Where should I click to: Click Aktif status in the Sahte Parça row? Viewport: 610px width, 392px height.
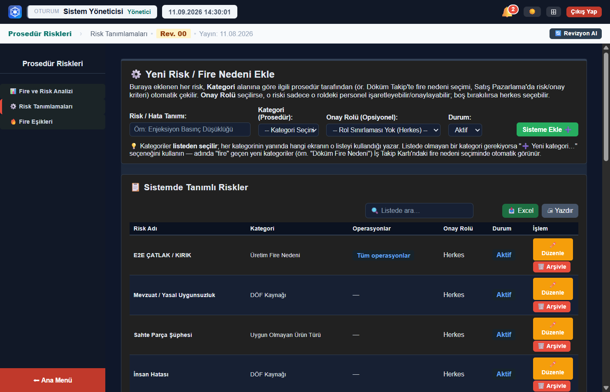point(504,334)
